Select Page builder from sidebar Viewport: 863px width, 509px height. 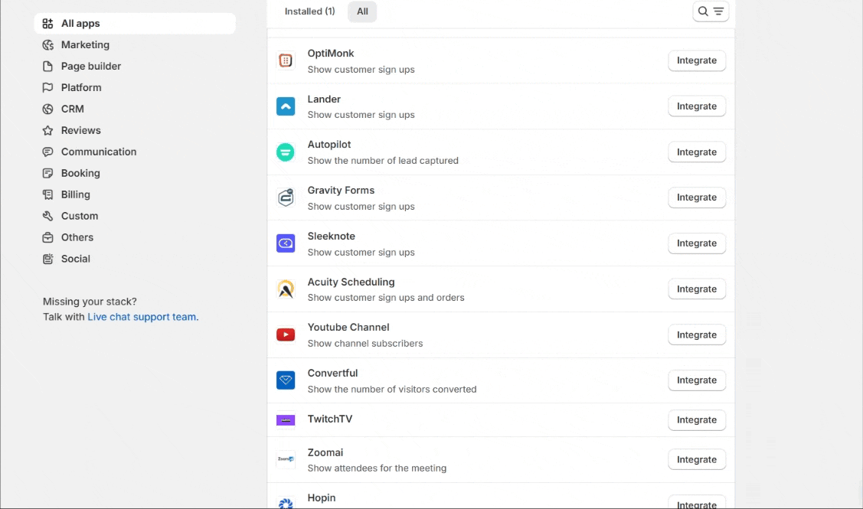90,67
